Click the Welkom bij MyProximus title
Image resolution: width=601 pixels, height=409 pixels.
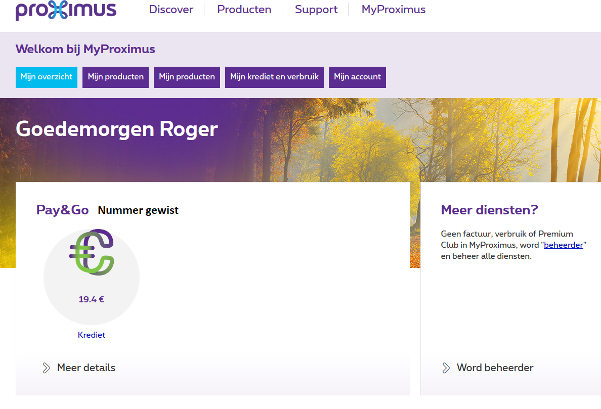(x=85, y=49)
